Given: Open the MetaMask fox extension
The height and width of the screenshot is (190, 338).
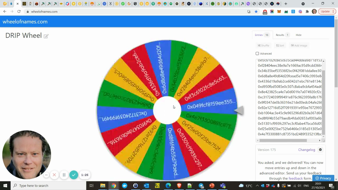Looking at the screenshot, I should 279,11.
